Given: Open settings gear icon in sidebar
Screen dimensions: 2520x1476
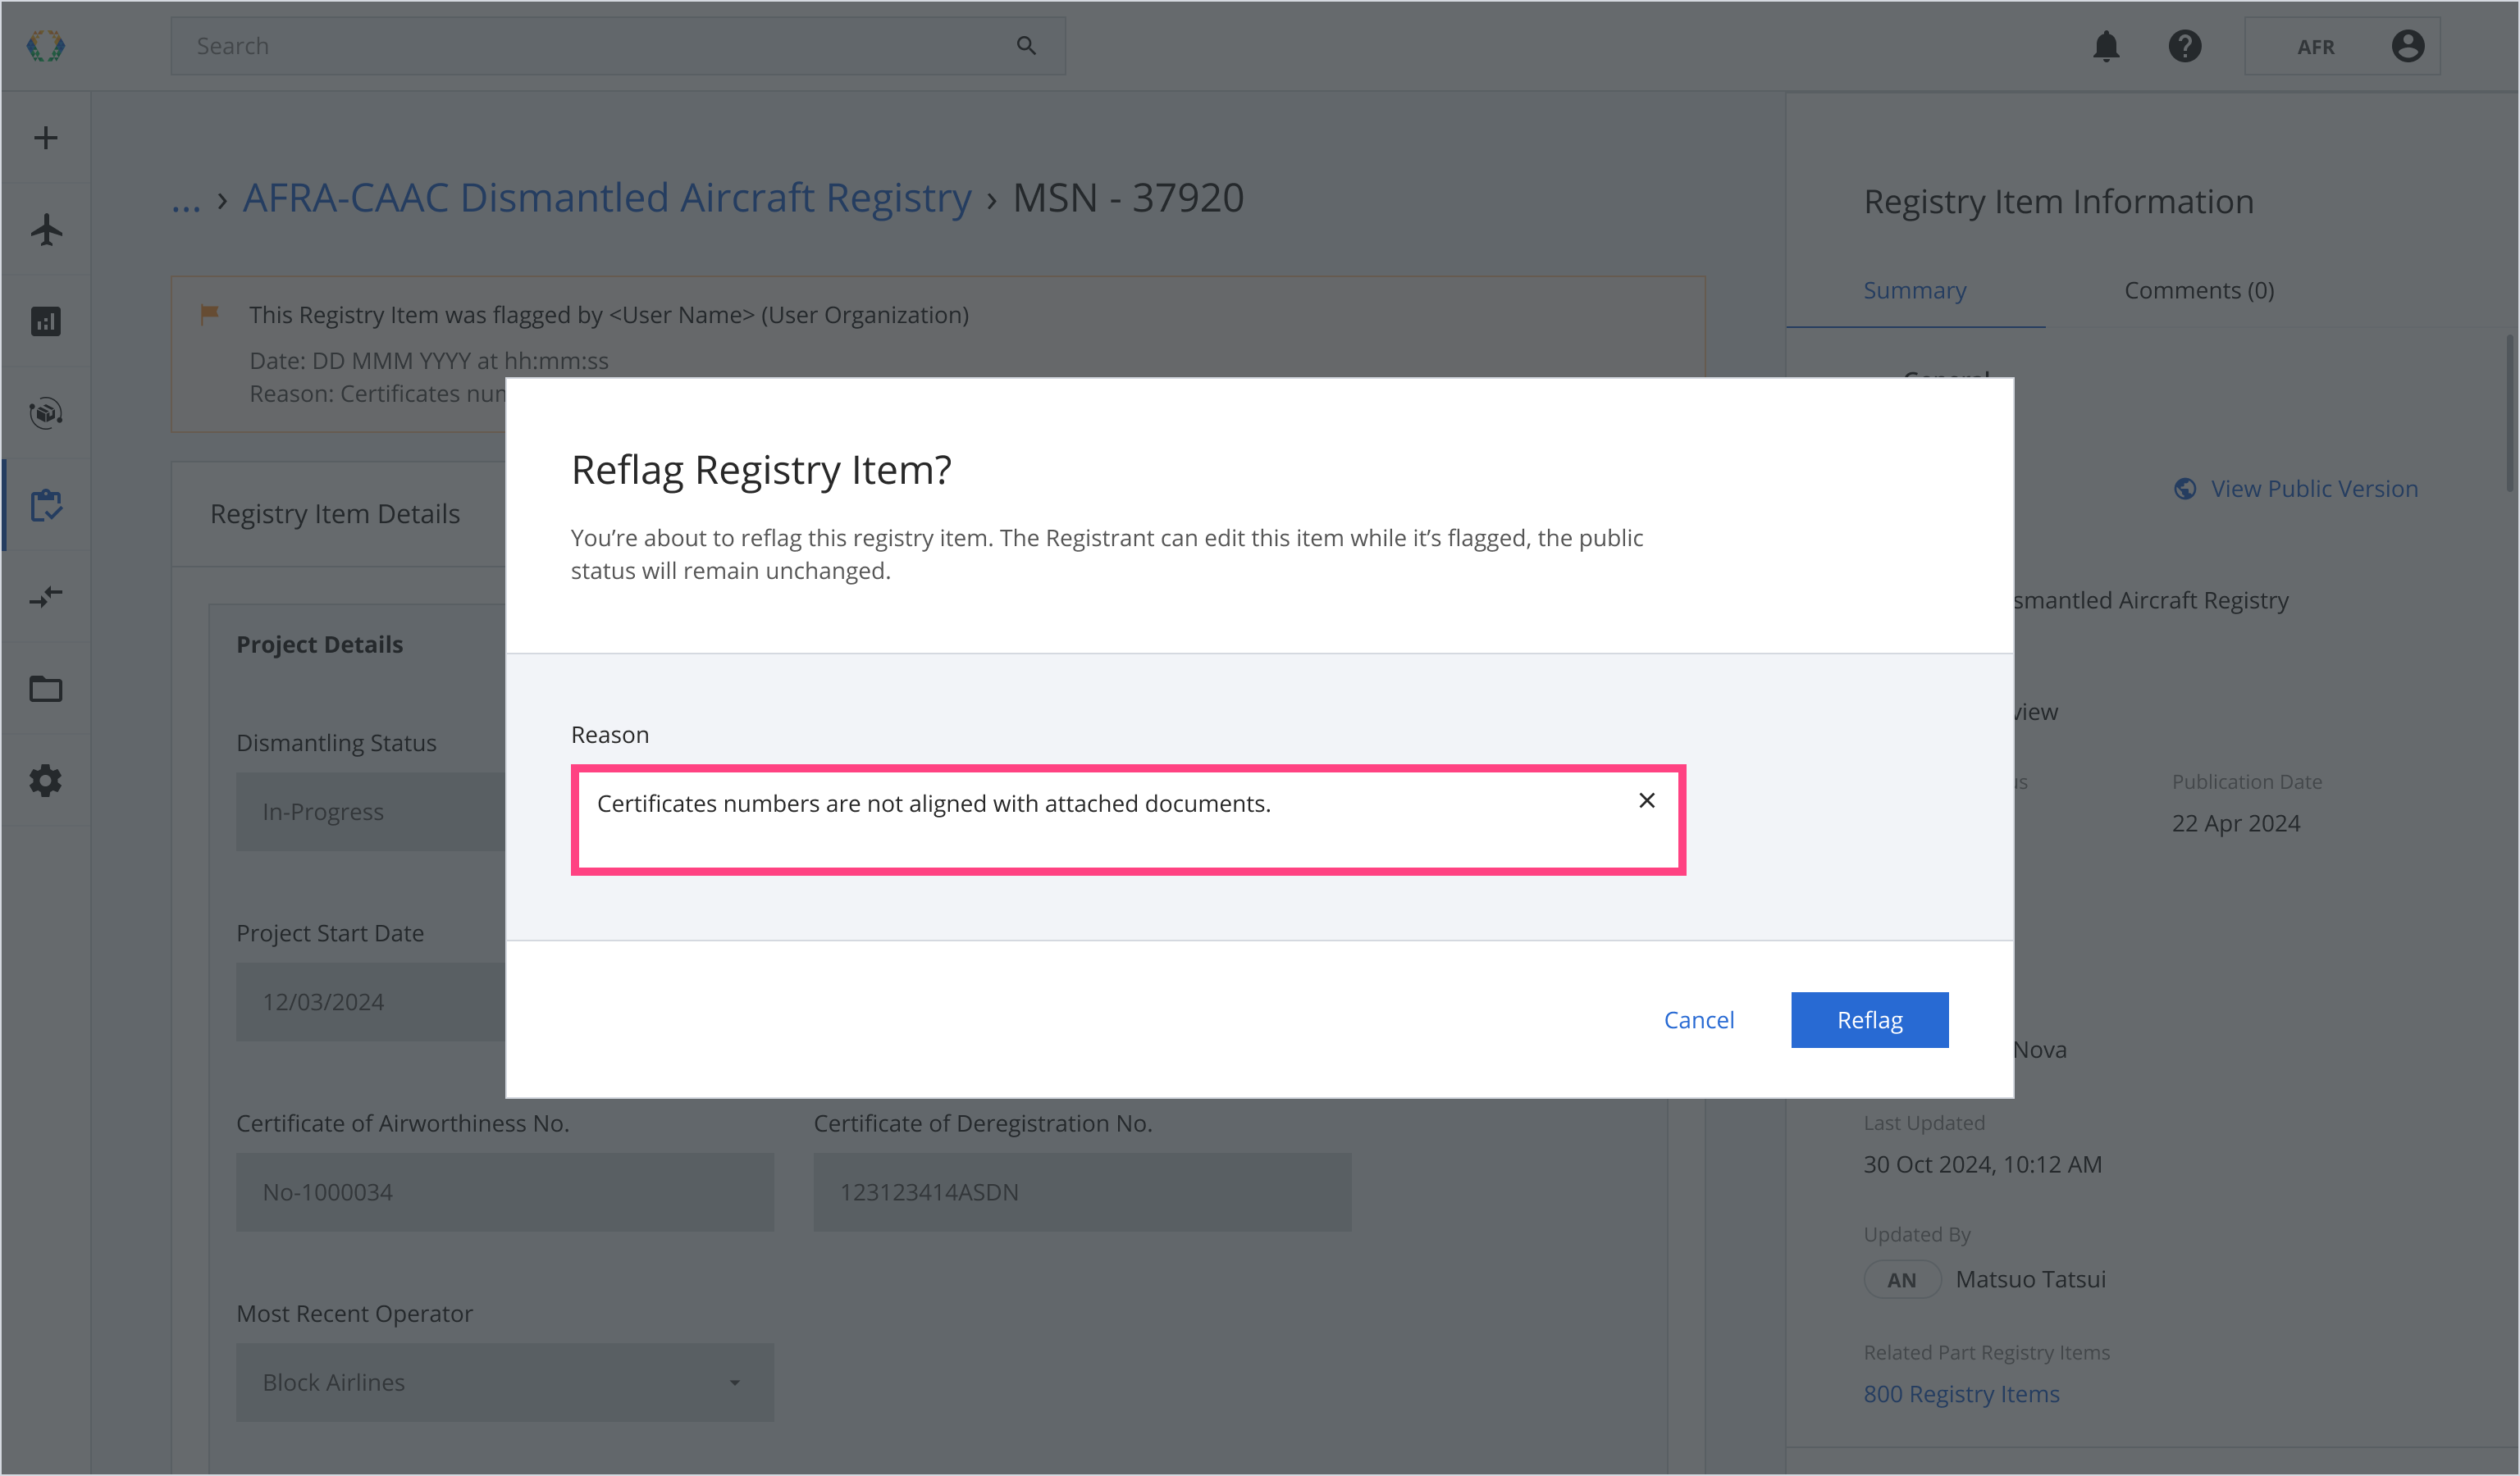Looking at the screenshot, I should (46, 781).
